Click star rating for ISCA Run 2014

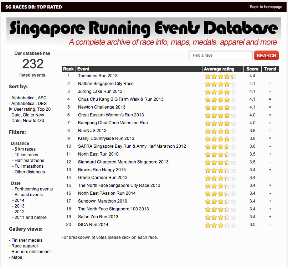click(x=220, y=225)
